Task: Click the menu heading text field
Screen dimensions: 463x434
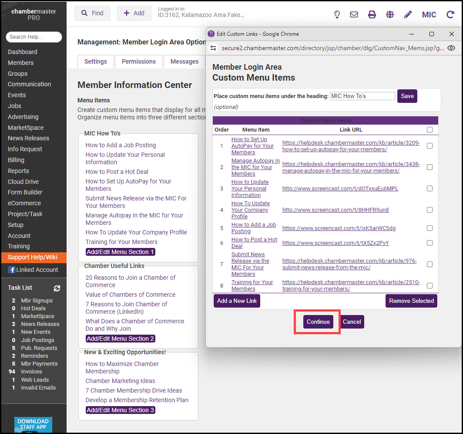Action: (362, 96)
